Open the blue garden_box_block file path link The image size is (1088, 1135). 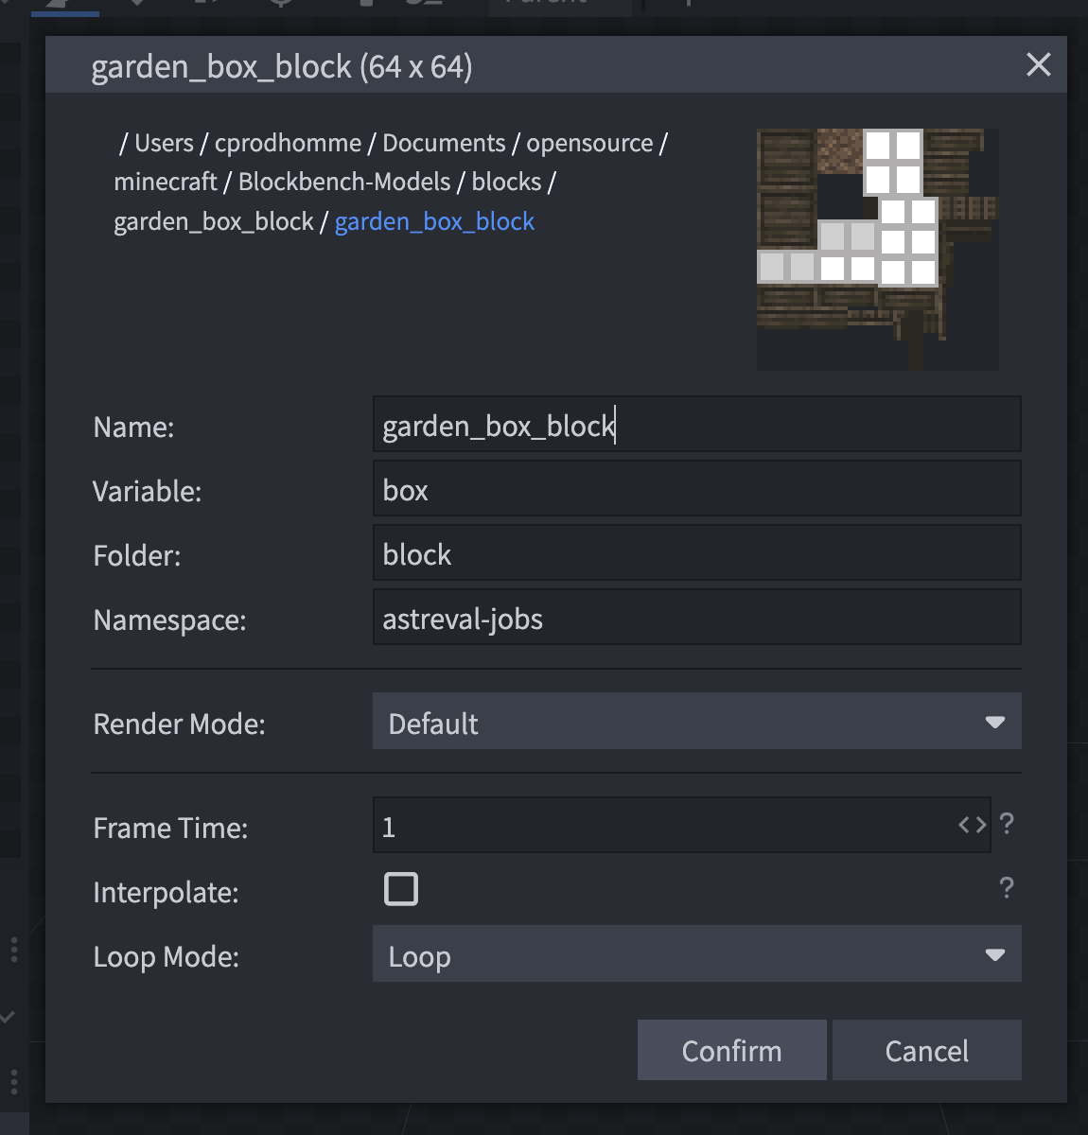click(x=434, y=221)
